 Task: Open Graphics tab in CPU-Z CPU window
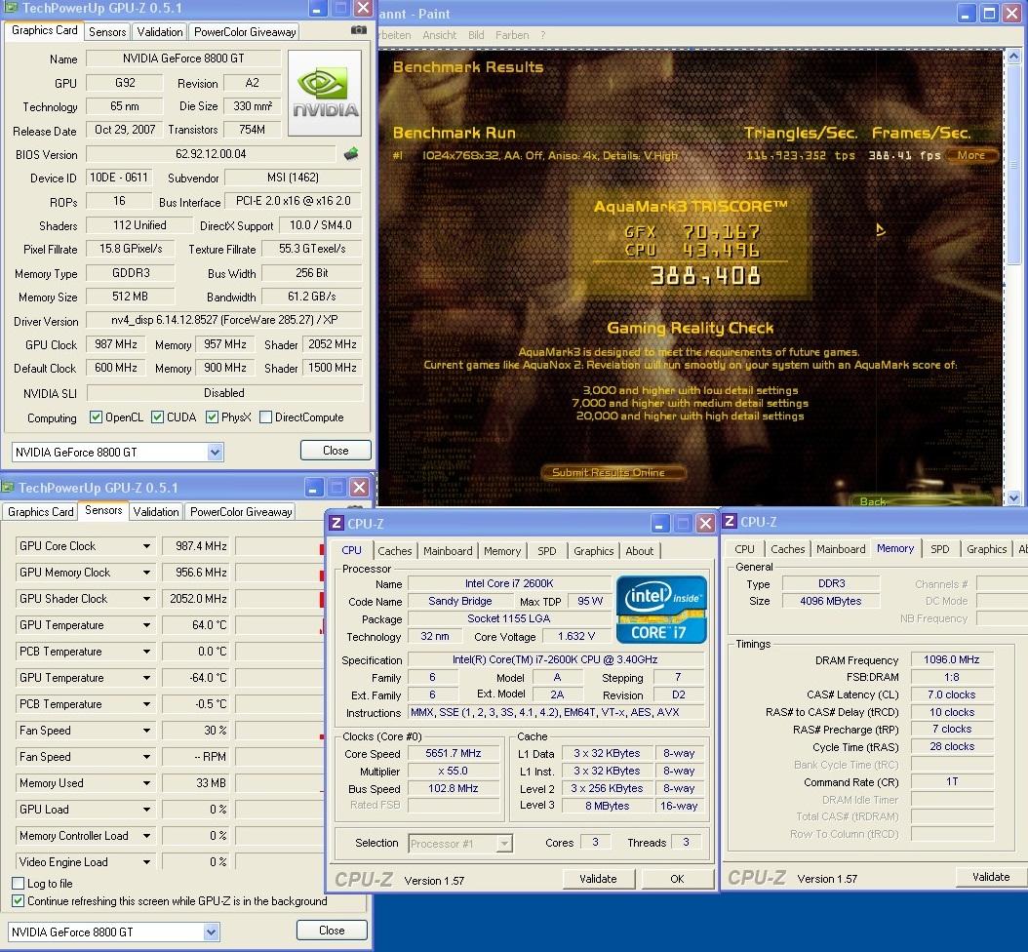click(593, 551)
